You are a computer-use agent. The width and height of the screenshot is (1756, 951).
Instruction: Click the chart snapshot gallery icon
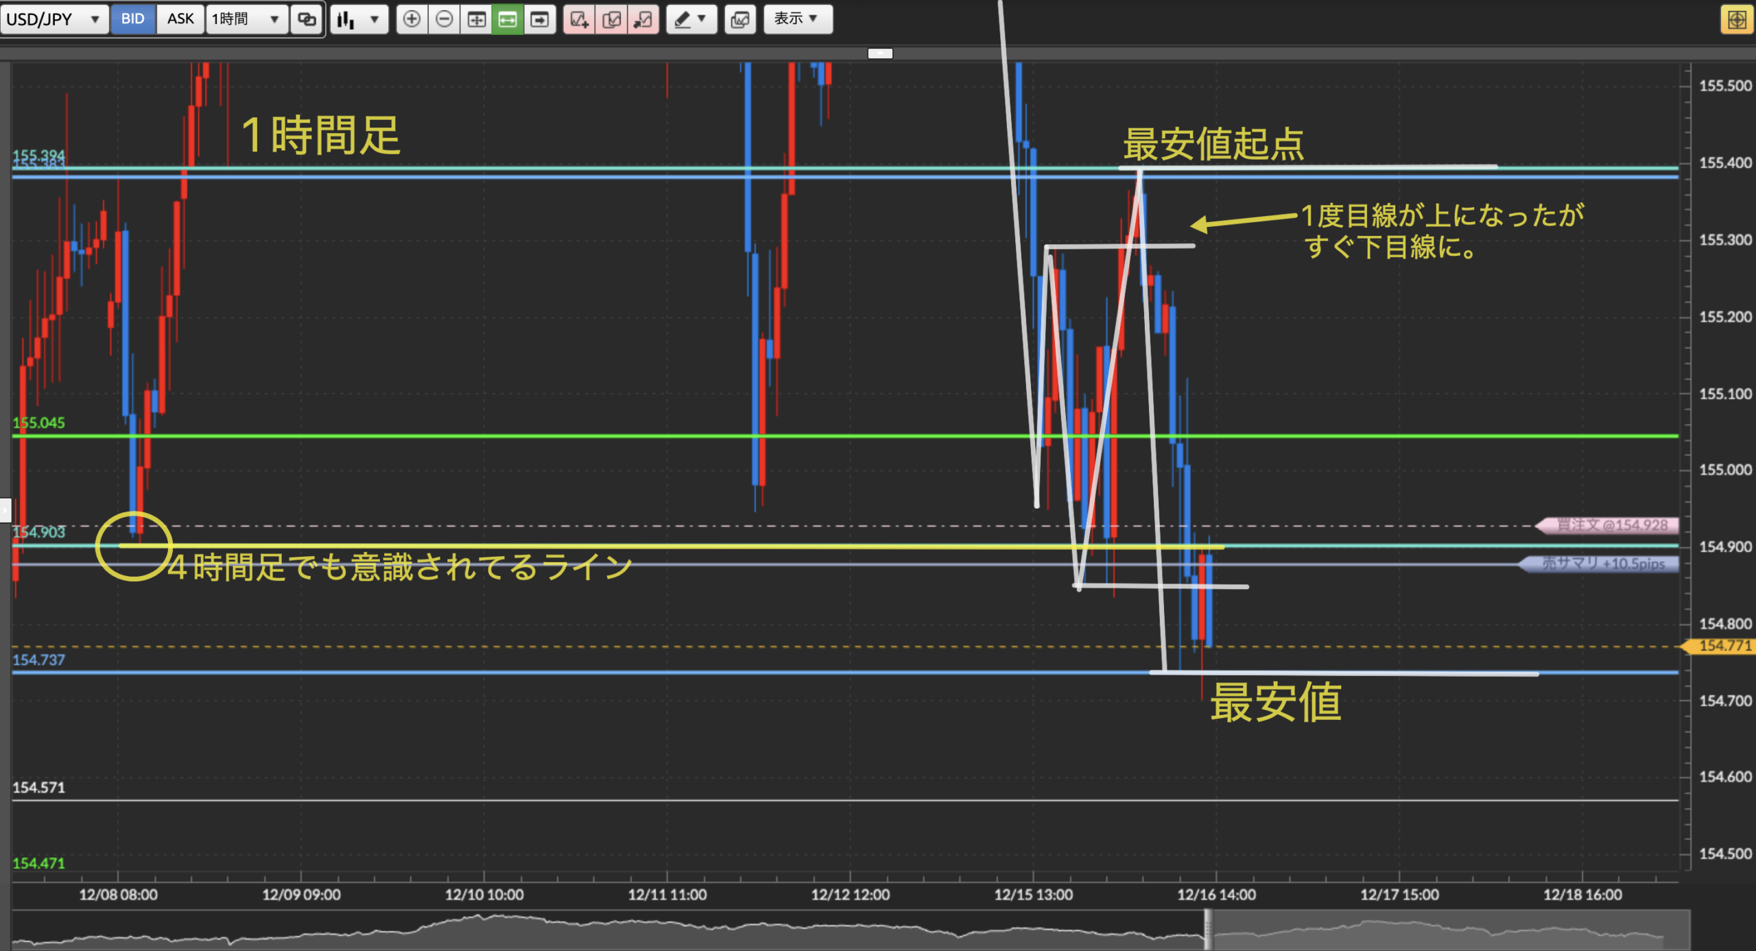coord(740,19)
